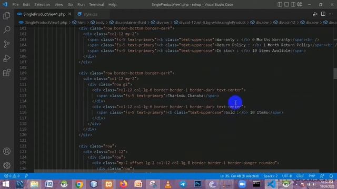The height and width of the screenshot is (189, 337).
Task: Change end of line via CRLF
Action: (300, 176)
